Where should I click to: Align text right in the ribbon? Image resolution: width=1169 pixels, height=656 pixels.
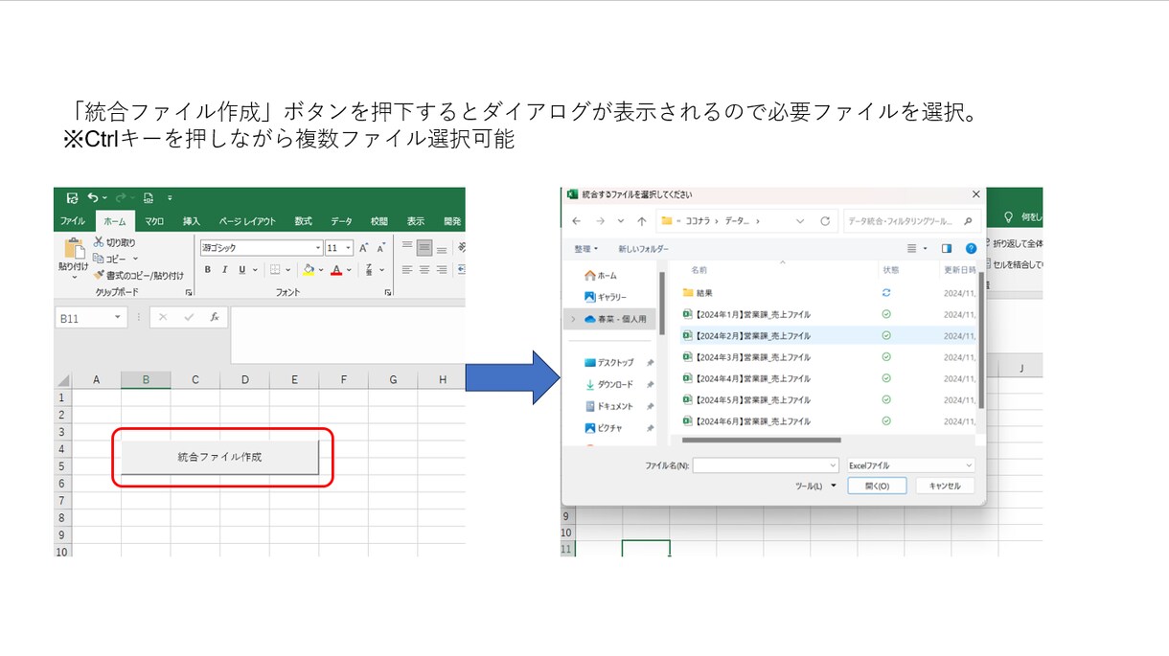pyautogui.click(x=442, y=270)
